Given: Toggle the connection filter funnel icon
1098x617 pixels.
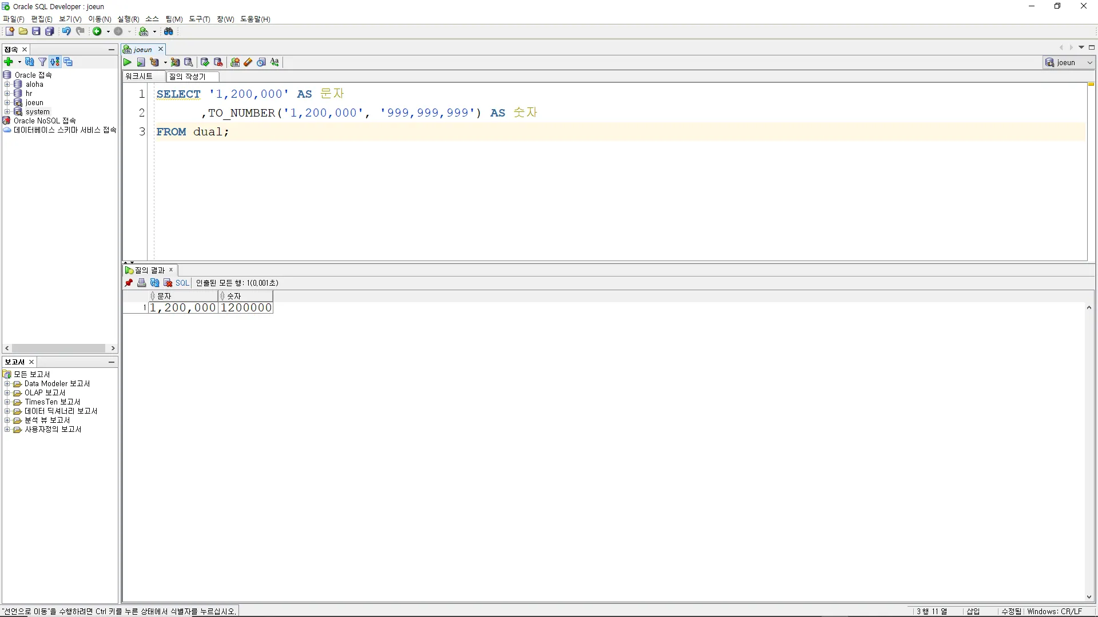Looking at the screenshot, I should click(x=42, y=62).
